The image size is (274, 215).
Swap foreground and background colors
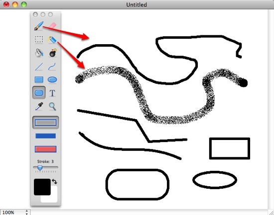[54, 182]
